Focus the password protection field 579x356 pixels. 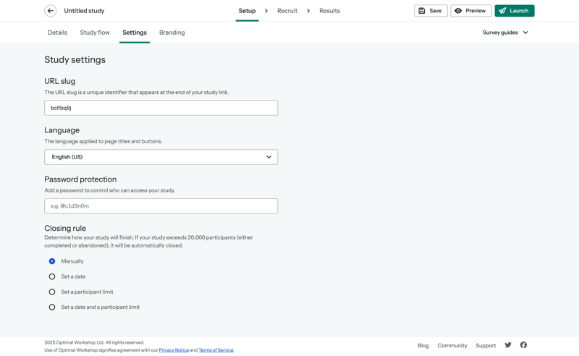tap(161, 206)
